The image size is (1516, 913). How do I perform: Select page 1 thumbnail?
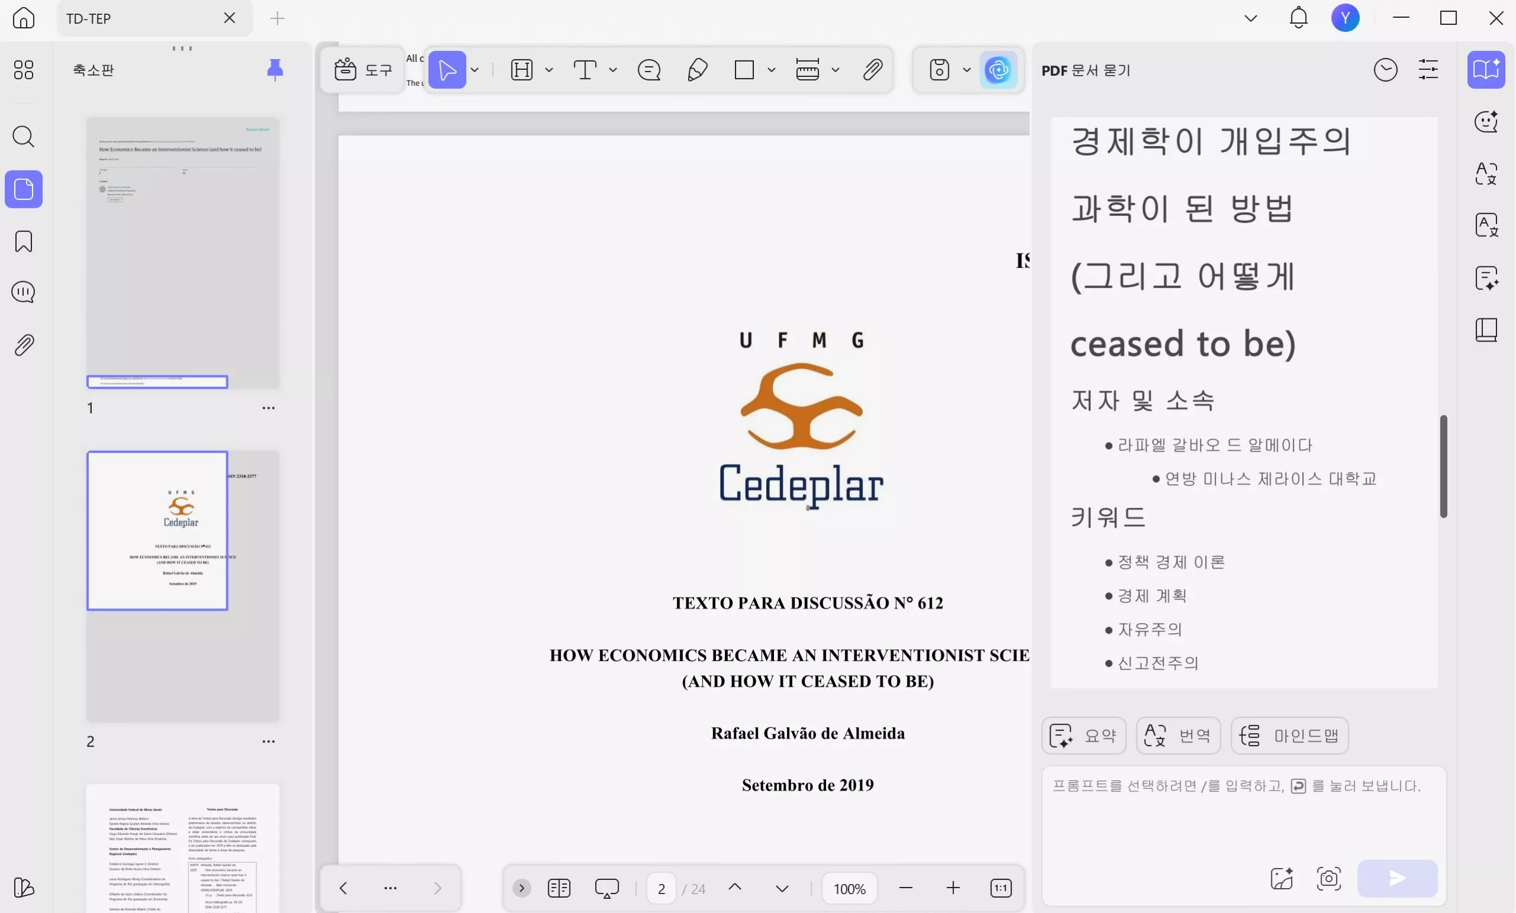(182, 253)
